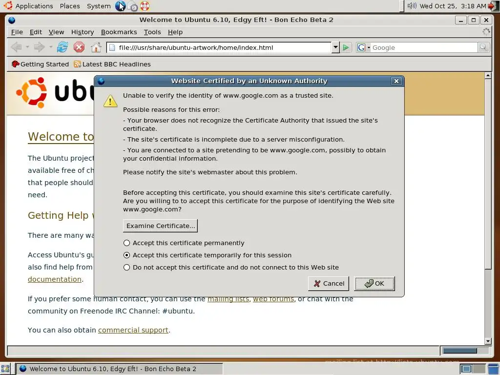Click the page vertical scrollbar thumb
500x375 pixels.
488,174
